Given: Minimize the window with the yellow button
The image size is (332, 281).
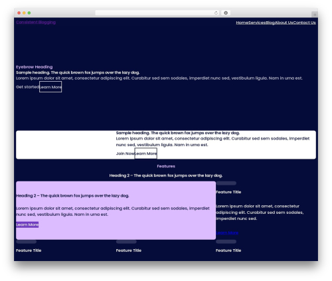Looking at the screenshot, I should point(24,13).
